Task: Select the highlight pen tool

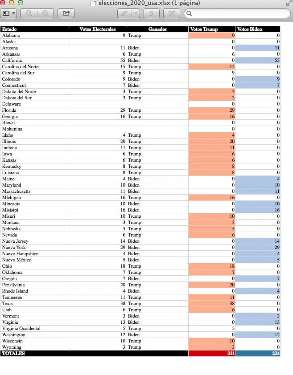Action: (124, 13)
